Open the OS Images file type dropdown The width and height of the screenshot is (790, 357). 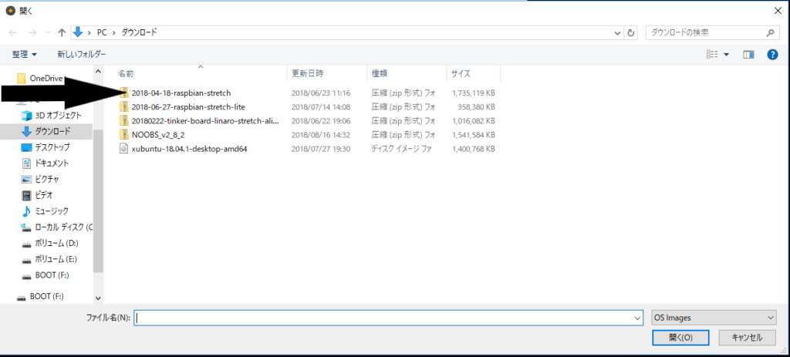[713, 318]
